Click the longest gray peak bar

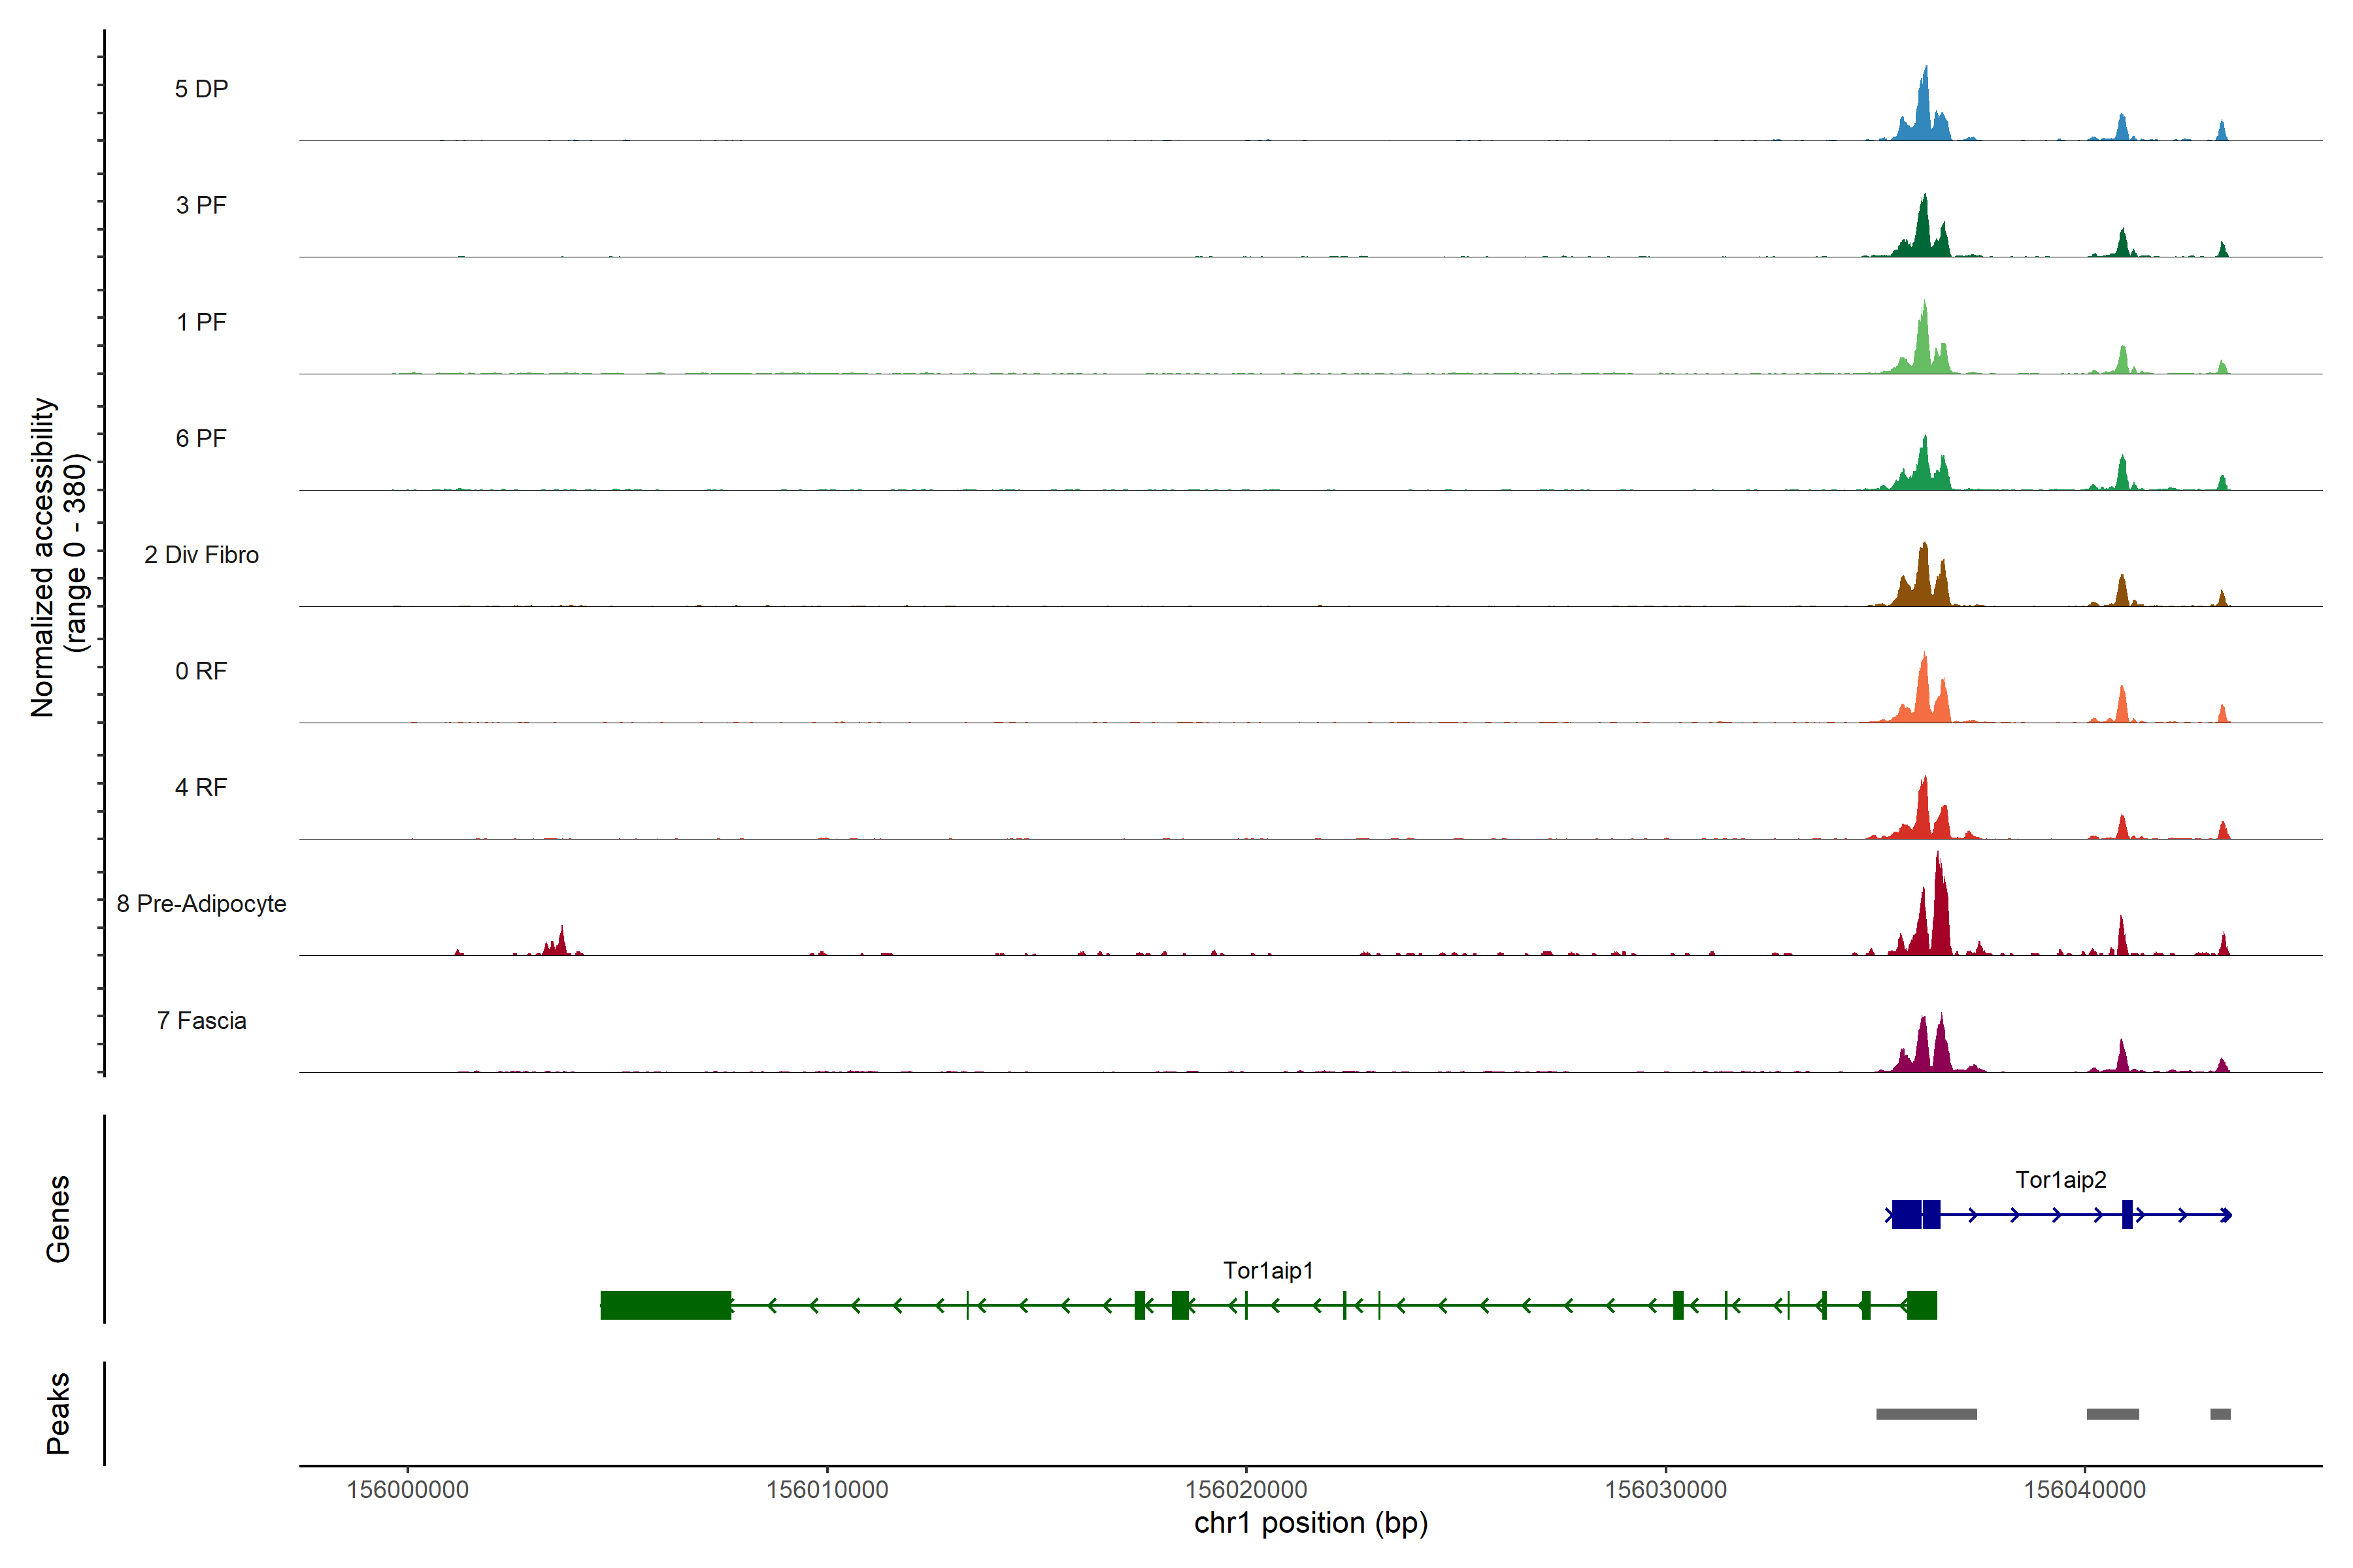point(1926,1414)
